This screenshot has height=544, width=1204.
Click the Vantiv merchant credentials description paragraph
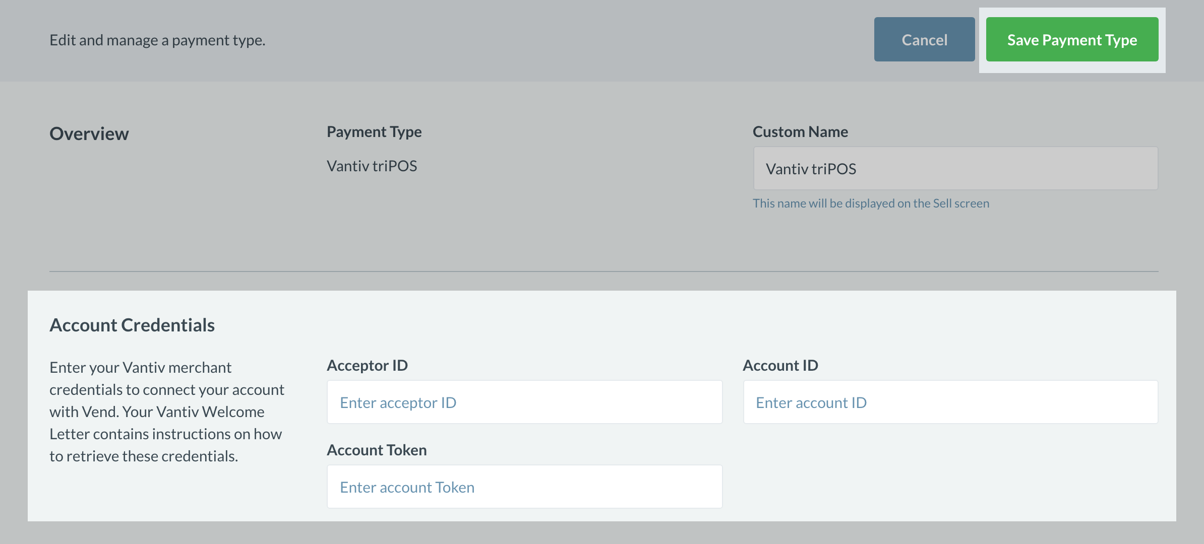[x=166, y=412]
